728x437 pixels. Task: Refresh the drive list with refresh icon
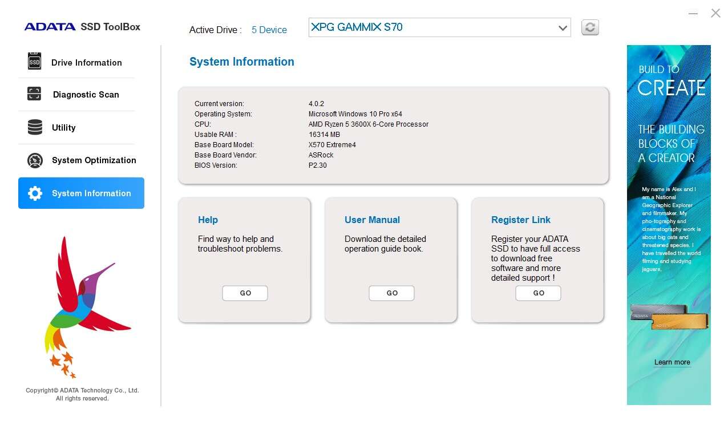click(x=590, y=27)
